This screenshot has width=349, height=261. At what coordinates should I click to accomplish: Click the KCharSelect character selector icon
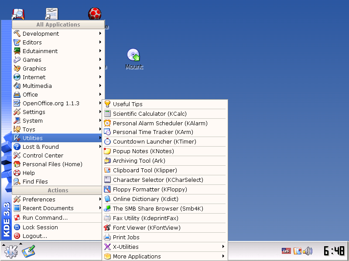pyautogui.click(x=107, y=180)
